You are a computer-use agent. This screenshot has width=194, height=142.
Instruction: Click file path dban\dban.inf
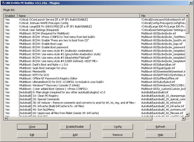click(x=158, y=65)
